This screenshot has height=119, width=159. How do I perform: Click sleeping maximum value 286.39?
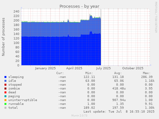point(147,77)
